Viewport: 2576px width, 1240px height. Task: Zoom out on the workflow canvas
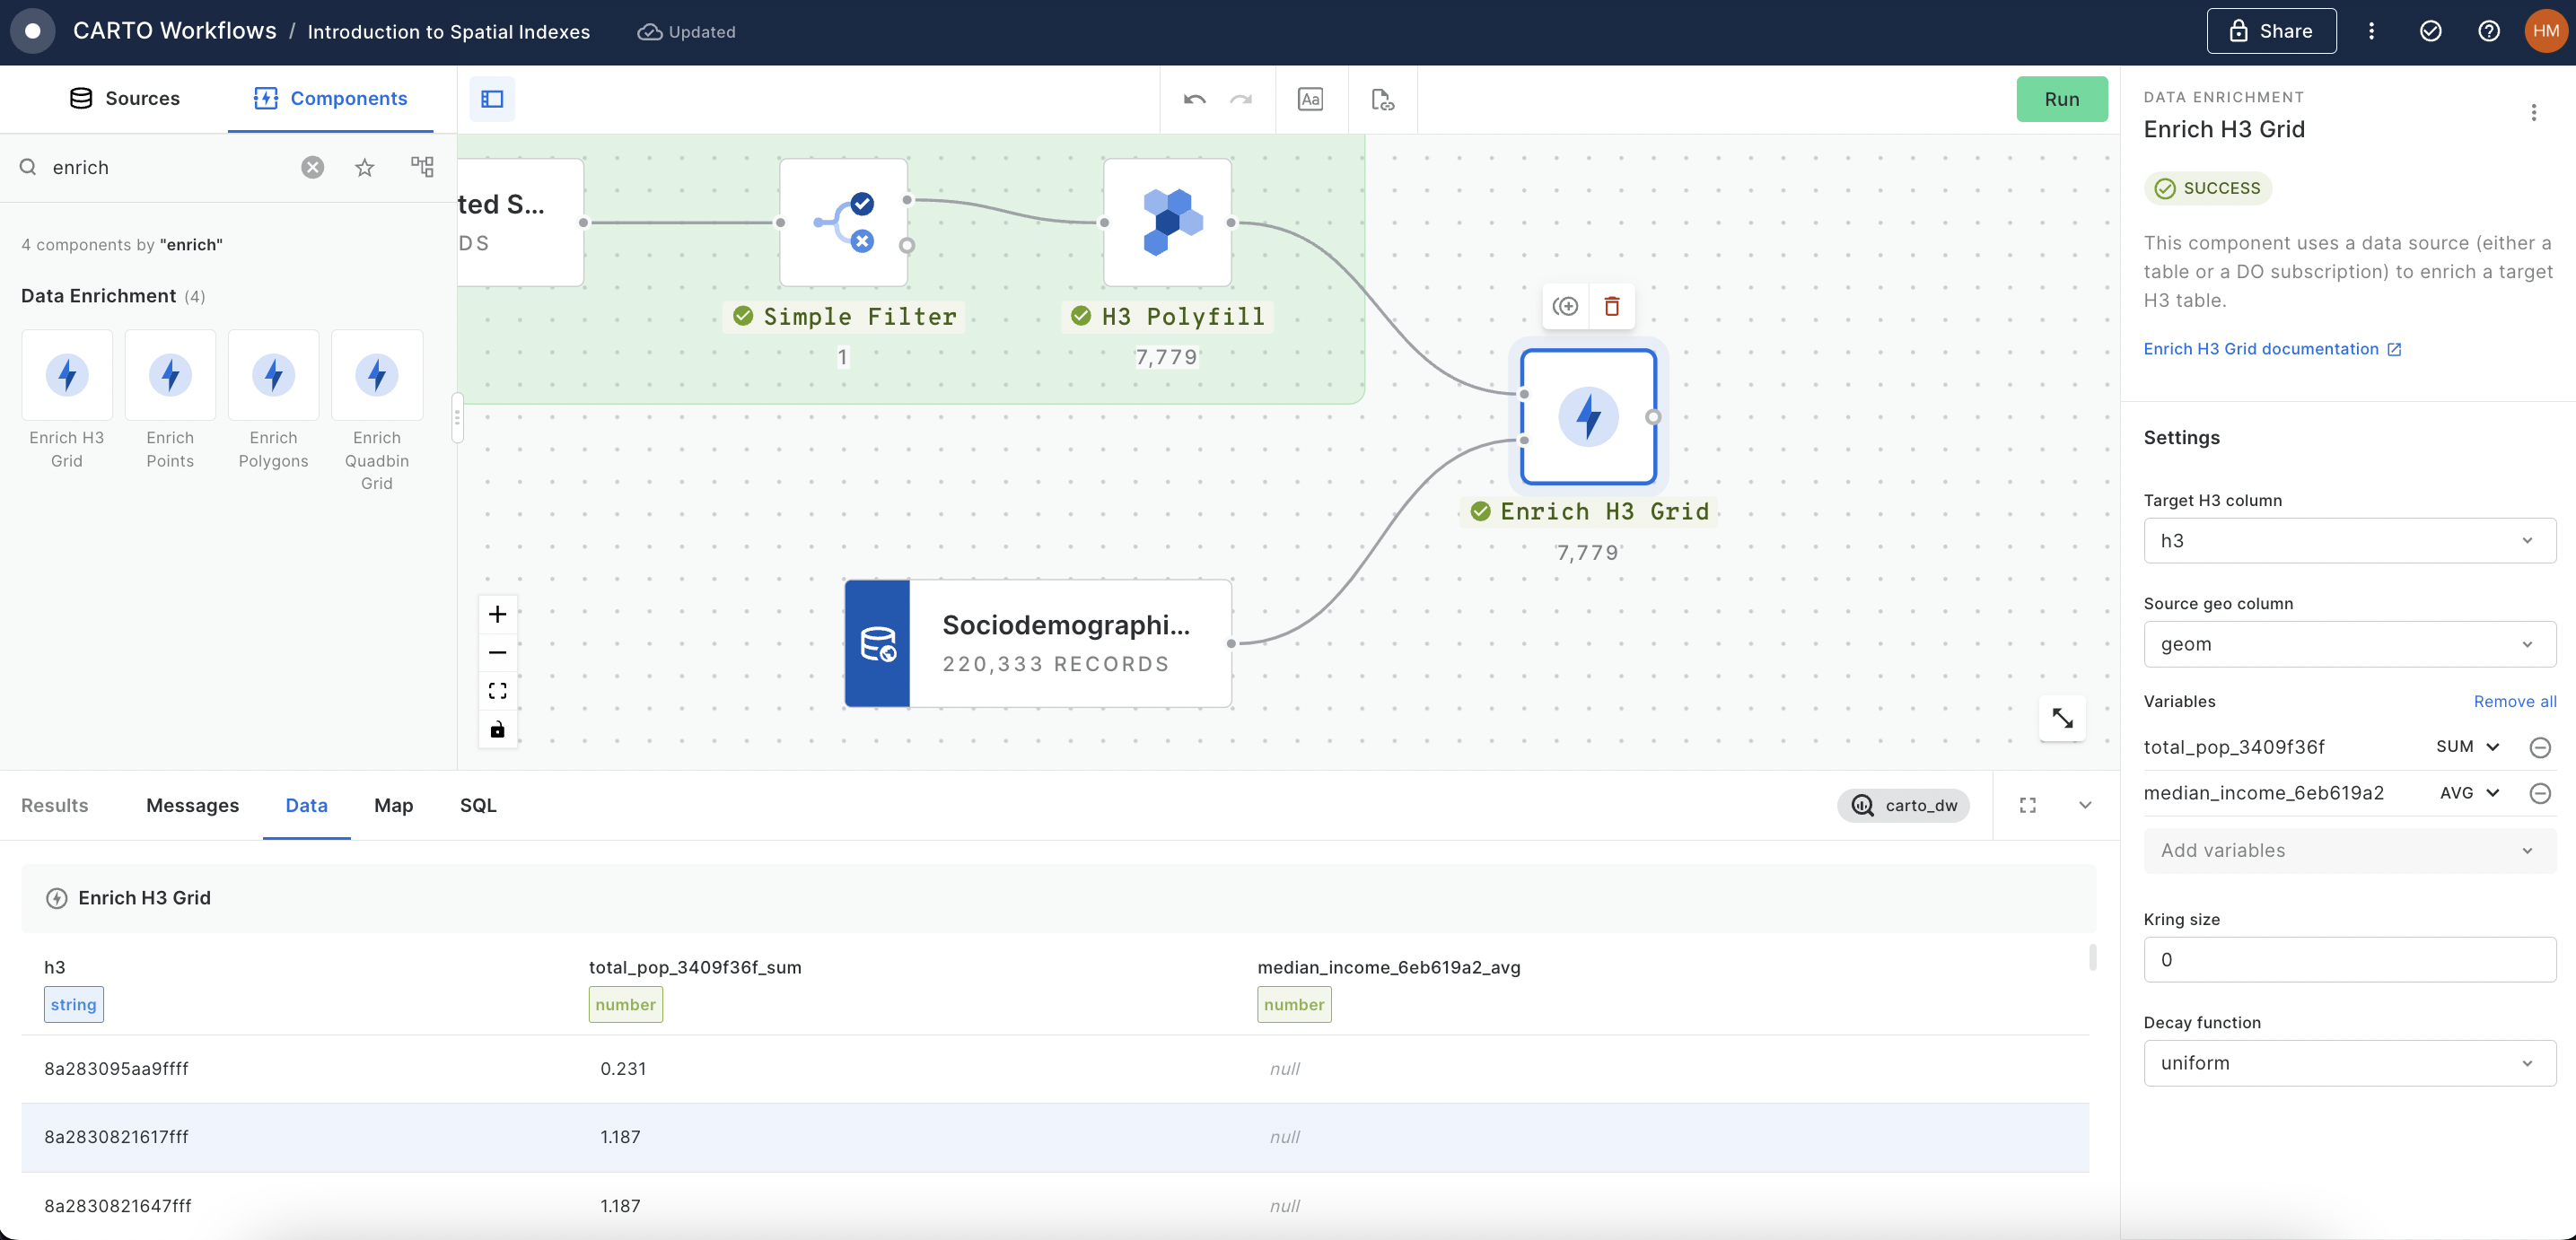(x=497, y=653)
